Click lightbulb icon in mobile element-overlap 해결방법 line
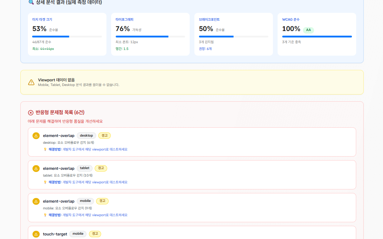Image resolution: width=383 pixels, height=239 pixels. pos(45,215)
